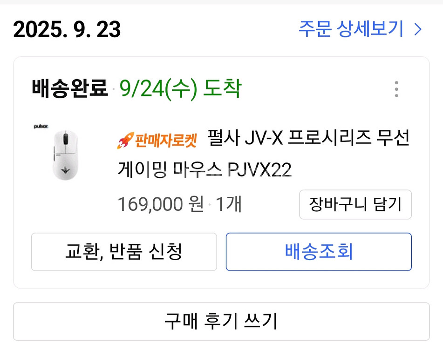Open the white Pulsar mouse product thumbnail
443x349 pixels.
(65, 154)
